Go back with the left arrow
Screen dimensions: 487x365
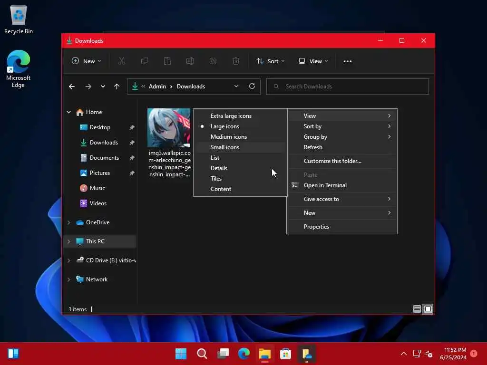click(72, 86)
